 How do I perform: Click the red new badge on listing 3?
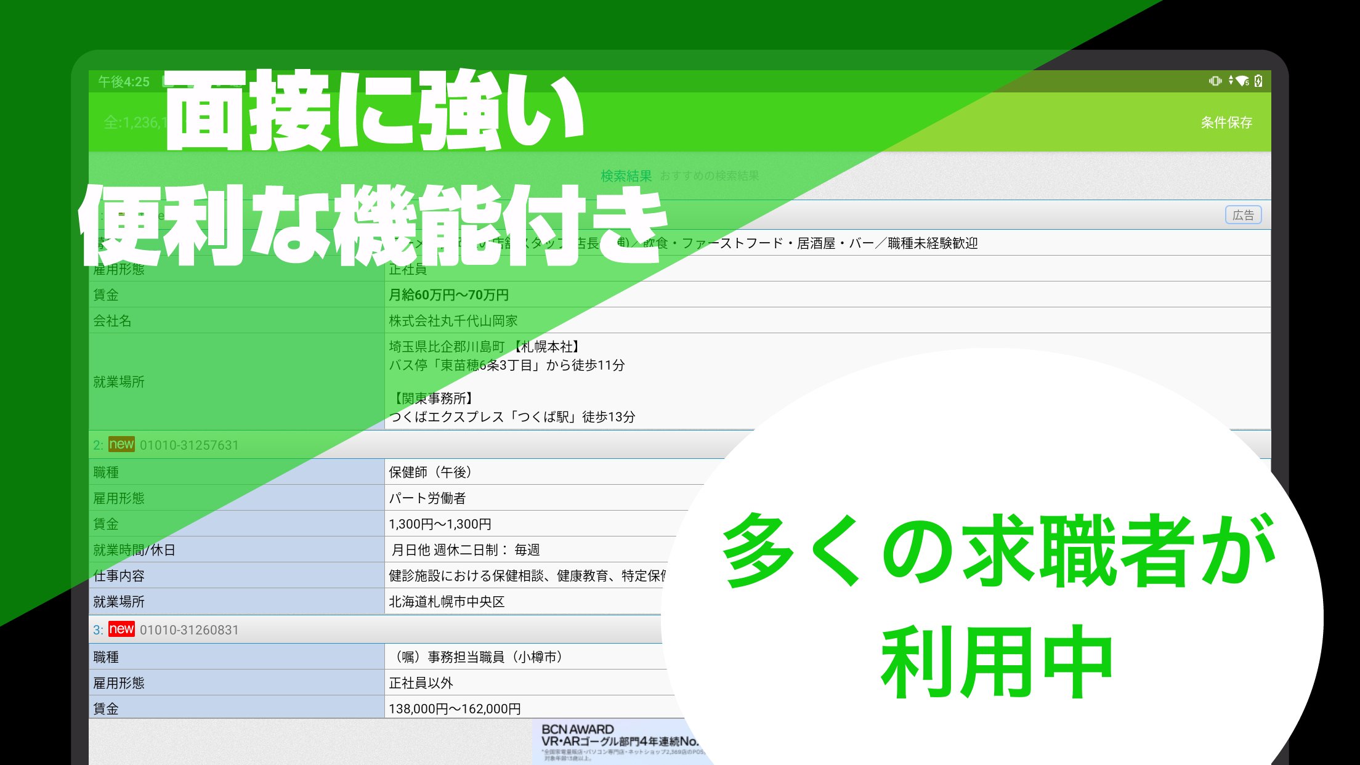[x=121, y=629]
